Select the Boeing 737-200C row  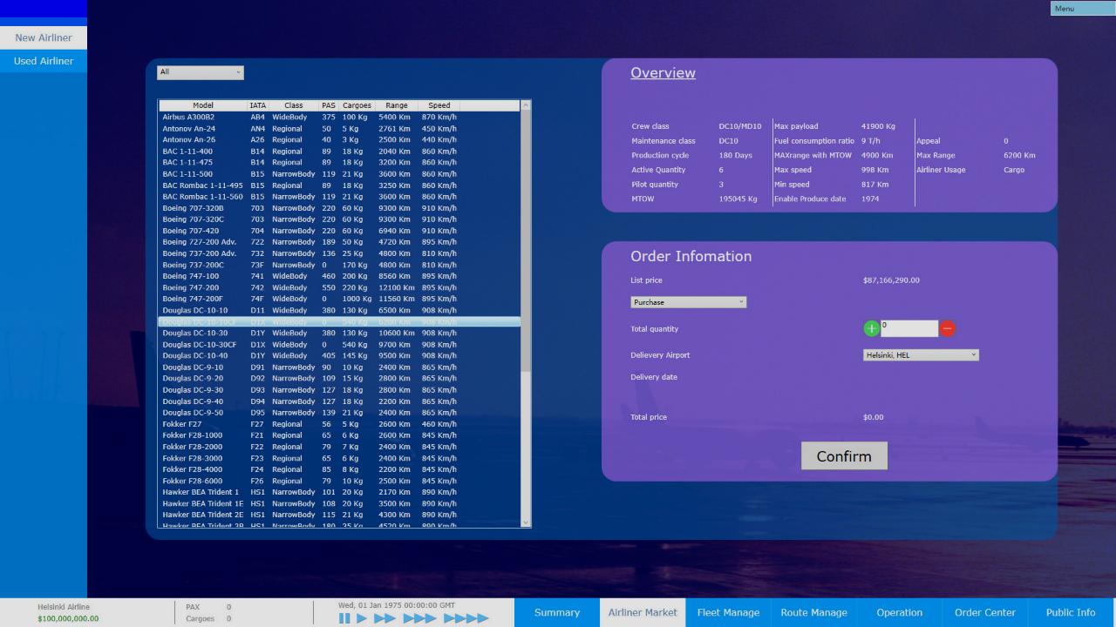coord(339,265)
